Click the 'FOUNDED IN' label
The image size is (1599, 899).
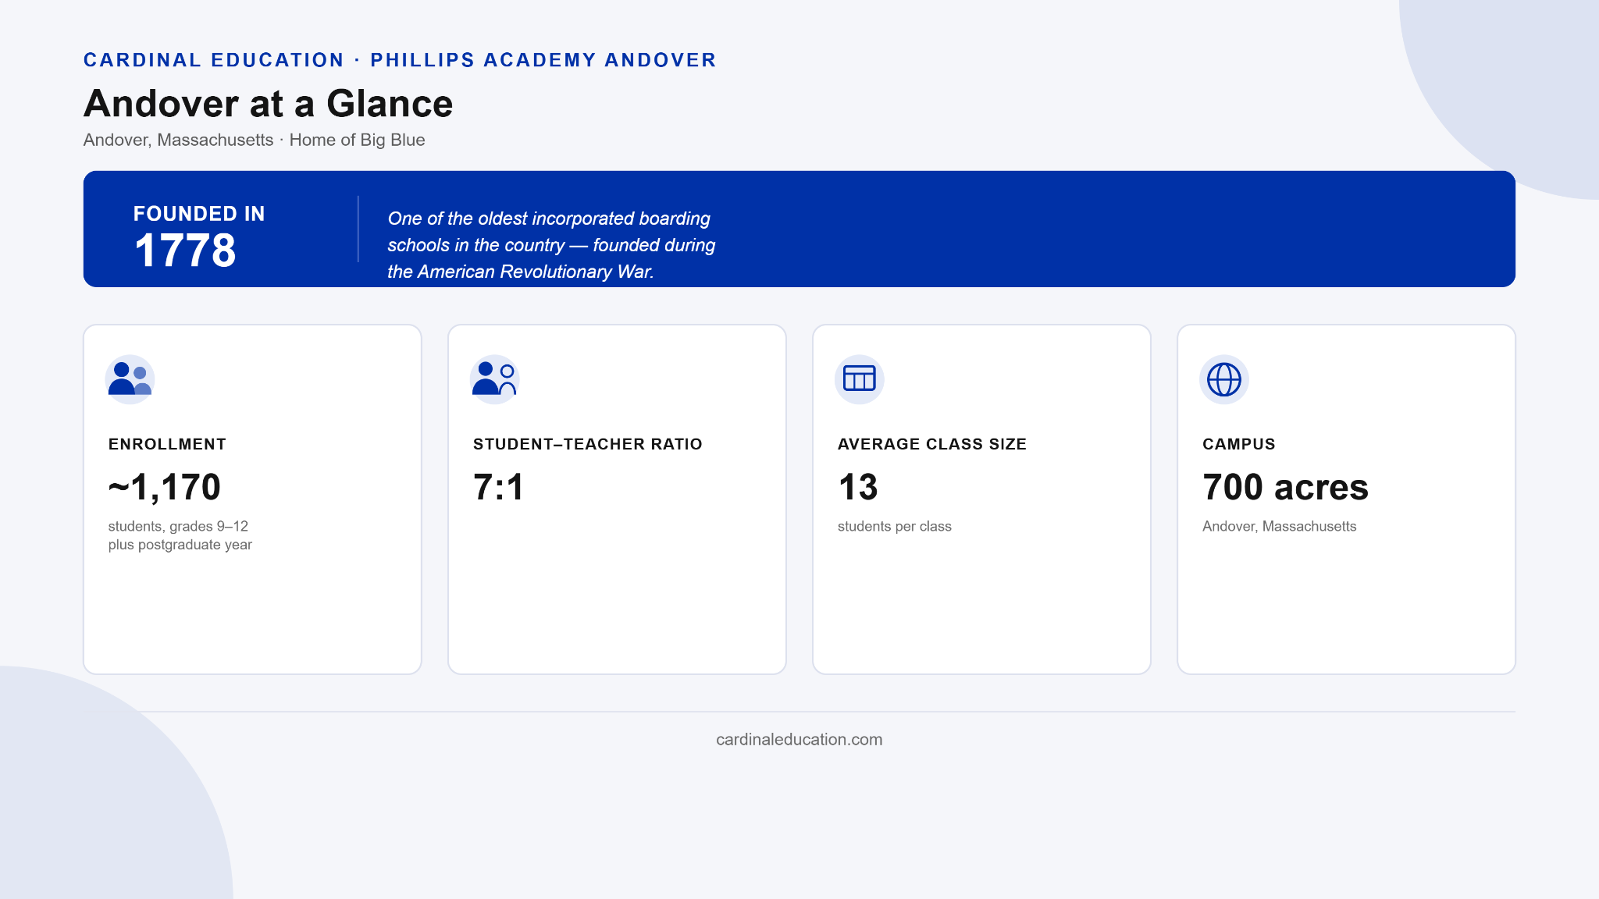tap(199, 214)
